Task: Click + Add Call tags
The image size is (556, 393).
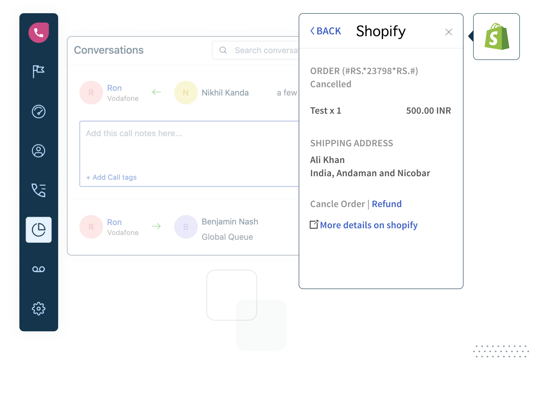Action: [111, 177]
